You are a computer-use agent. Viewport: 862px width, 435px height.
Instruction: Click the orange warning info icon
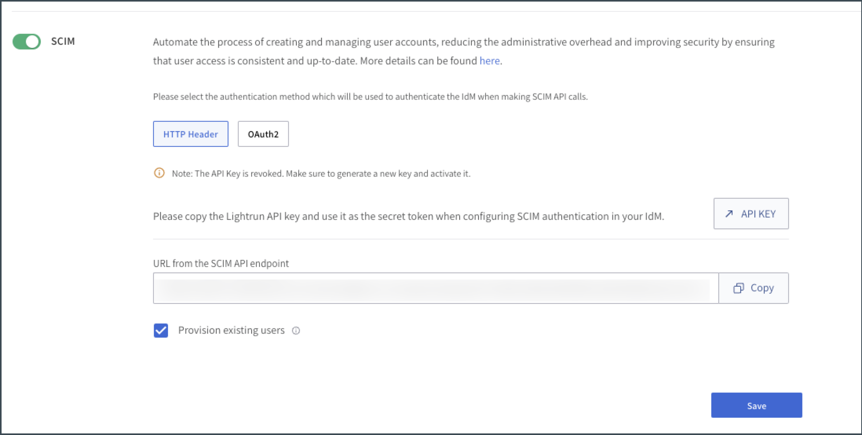(x=159, y=173)
